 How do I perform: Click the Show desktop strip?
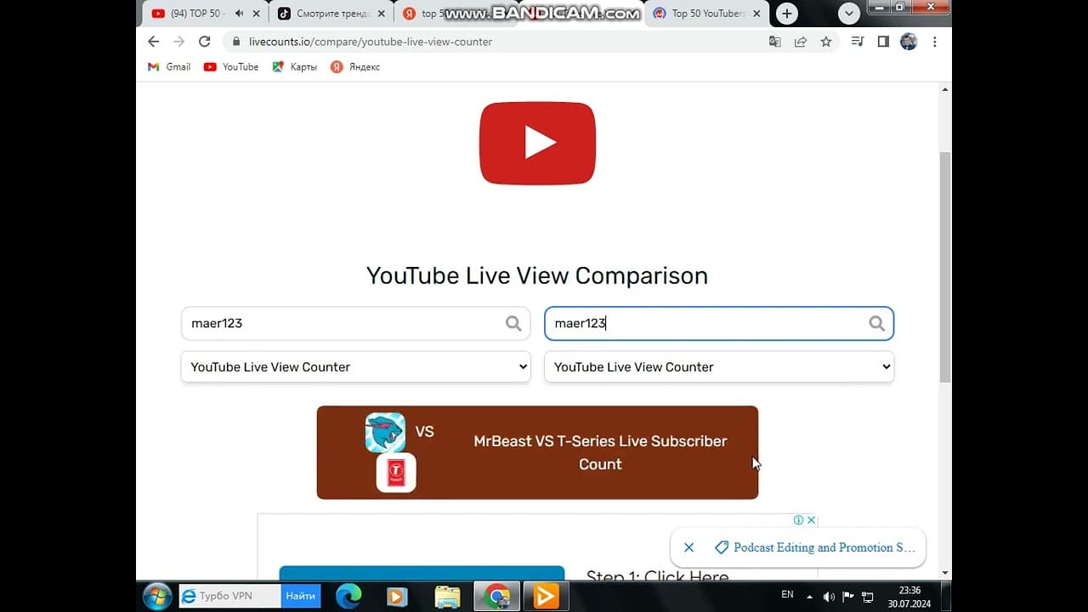946,597
